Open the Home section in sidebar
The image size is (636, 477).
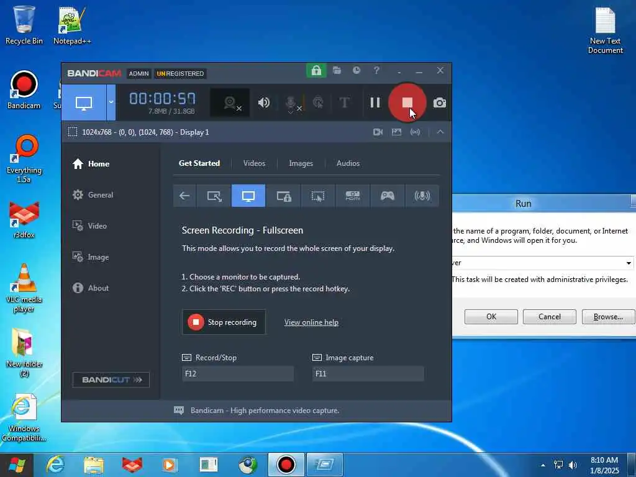[x=91, y=164]
